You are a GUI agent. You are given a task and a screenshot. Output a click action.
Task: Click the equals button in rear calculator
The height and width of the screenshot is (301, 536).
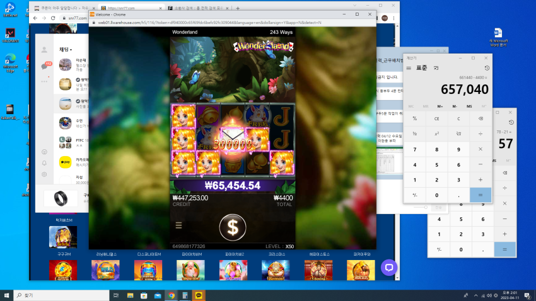pyautogui.click(x=504, y=249)
